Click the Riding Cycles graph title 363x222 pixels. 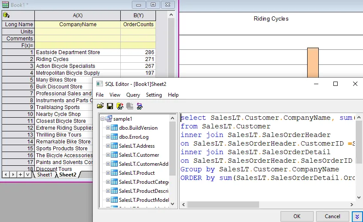[271, 19]
